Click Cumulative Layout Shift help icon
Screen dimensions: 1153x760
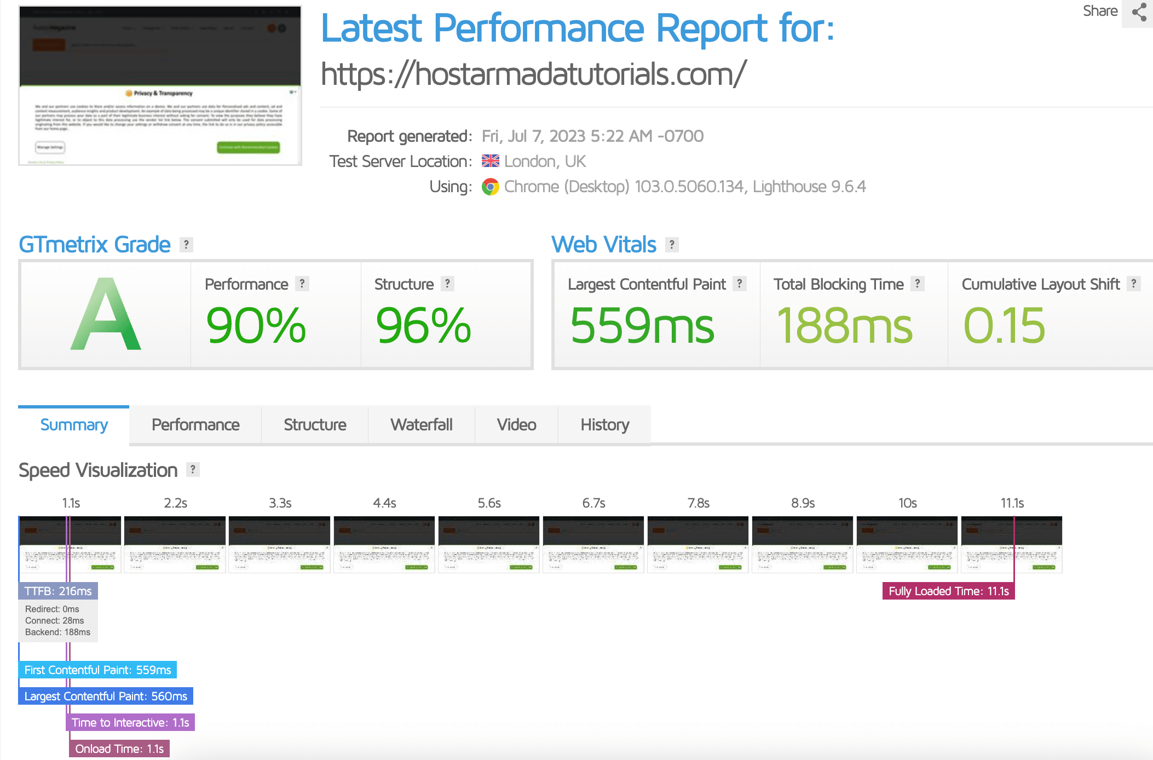pyautogui.click(x=1134, y=284)
